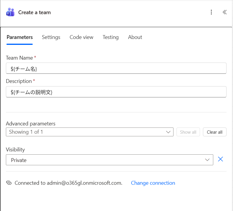Screen dimensions: 233x211
Task: Show the About tab
Action: (135, 37)
